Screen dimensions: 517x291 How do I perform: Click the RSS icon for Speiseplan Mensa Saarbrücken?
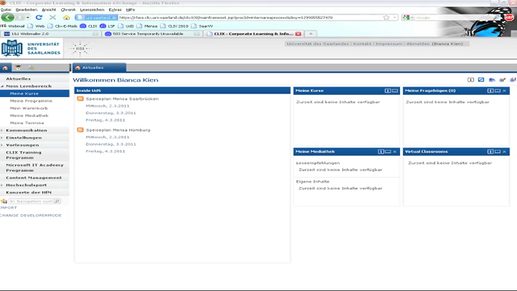click(x=80, y=99)
